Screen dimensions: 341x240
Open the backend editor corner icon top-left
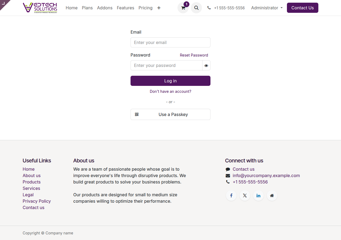tap(4, 4)
